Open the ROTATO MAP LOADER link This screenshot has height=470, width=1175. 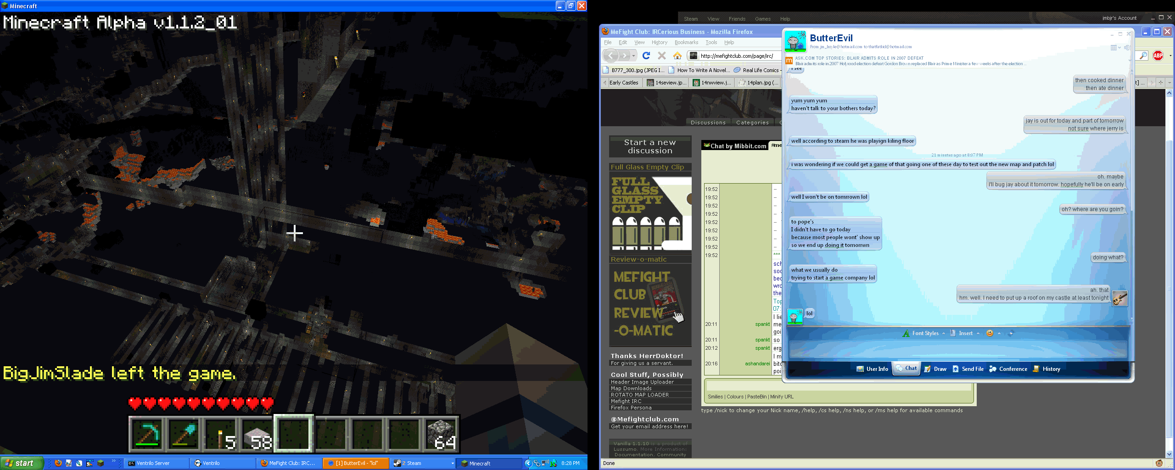639,395
